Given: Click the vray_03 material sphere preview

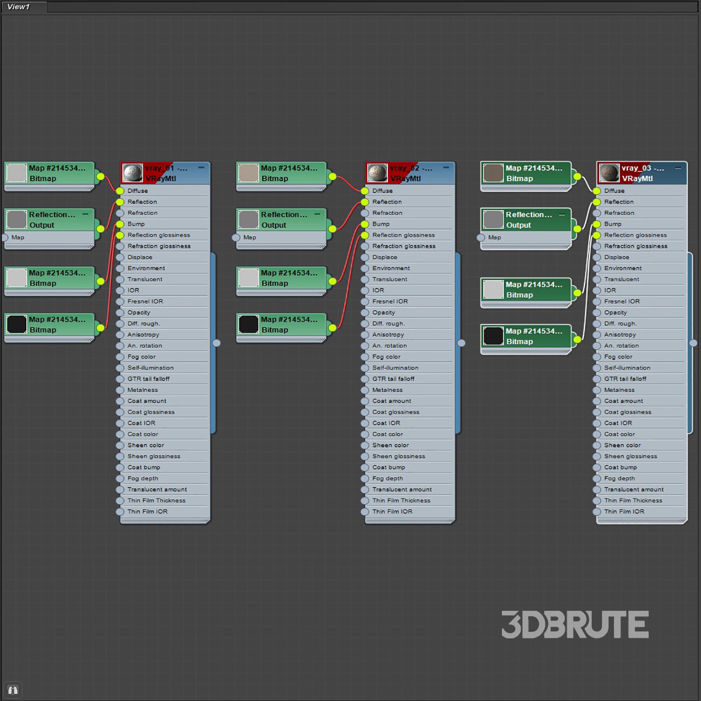Looking at the screenshot, I should tap(609, 173).
